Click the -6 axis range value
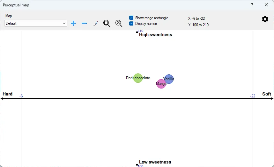 click(21, 96)
